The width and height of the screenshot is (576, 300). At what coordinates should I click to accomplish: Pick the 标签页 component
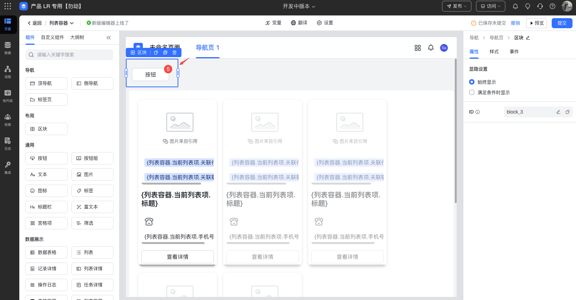coord(46,100)
